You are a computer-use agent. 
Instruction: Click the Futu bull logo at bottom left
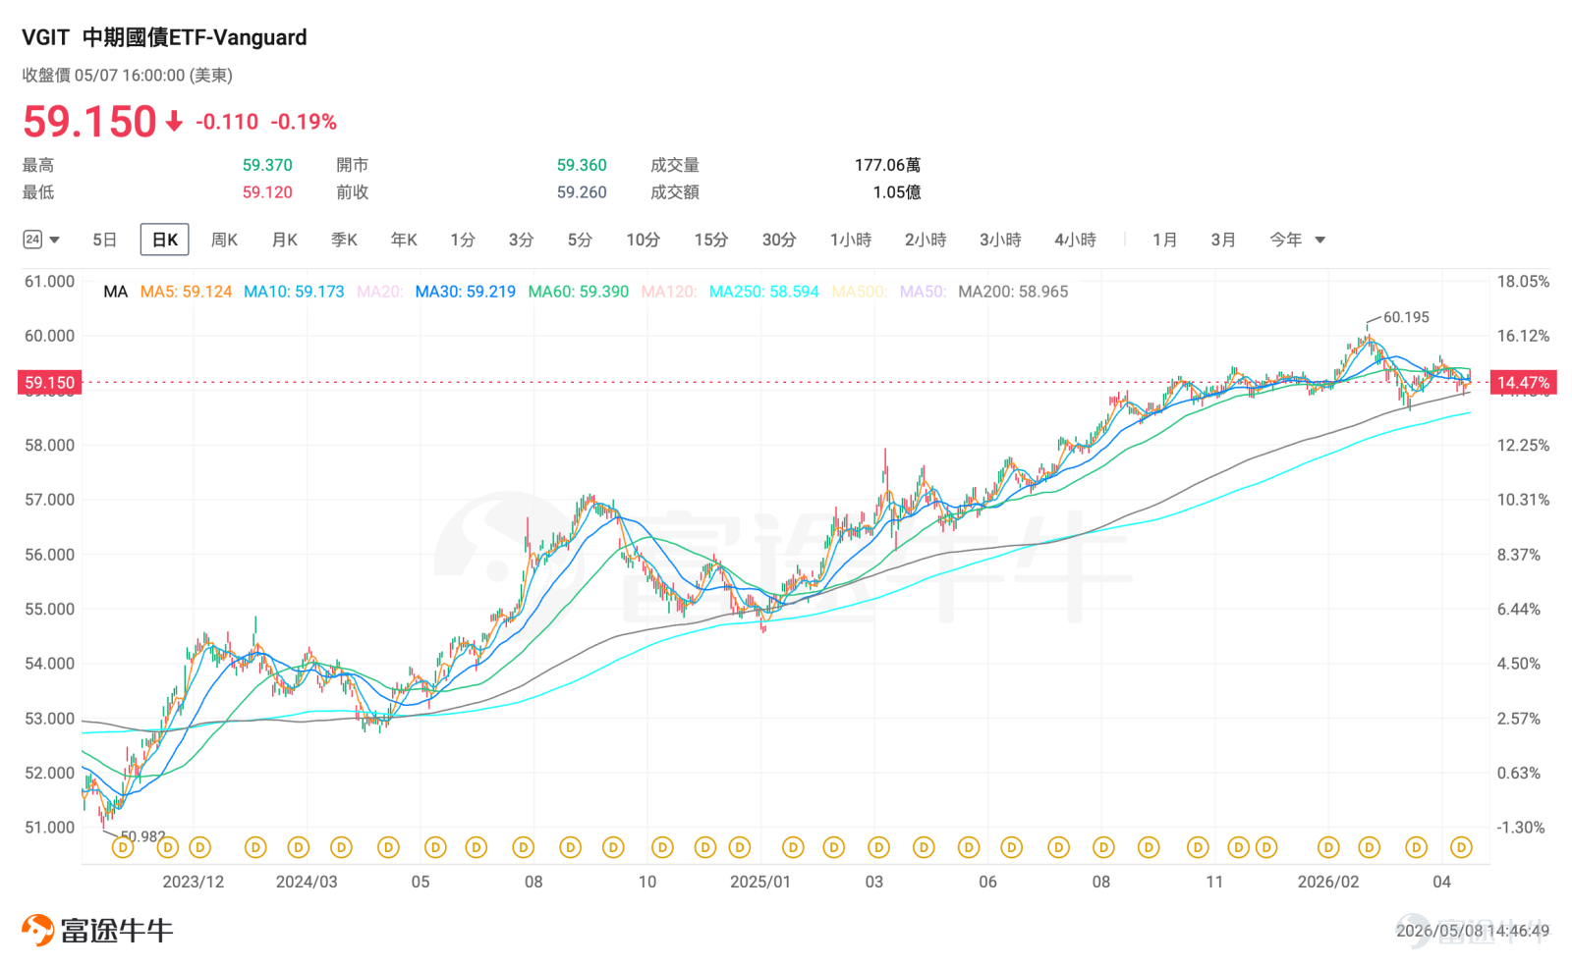pyautogui.click(x=37, y=930)
